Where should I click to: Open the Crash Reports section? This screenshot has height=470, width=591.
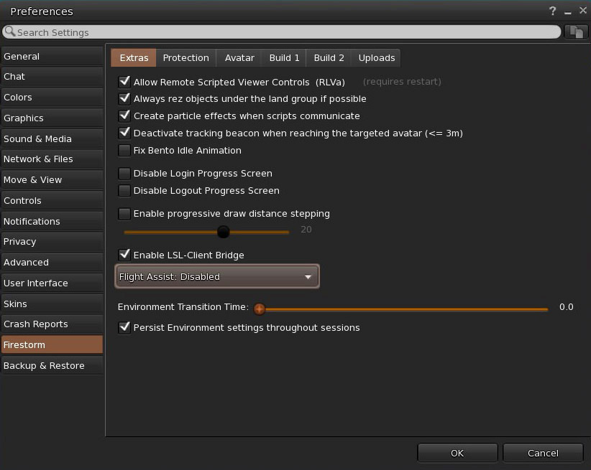[x=52, y=324]
